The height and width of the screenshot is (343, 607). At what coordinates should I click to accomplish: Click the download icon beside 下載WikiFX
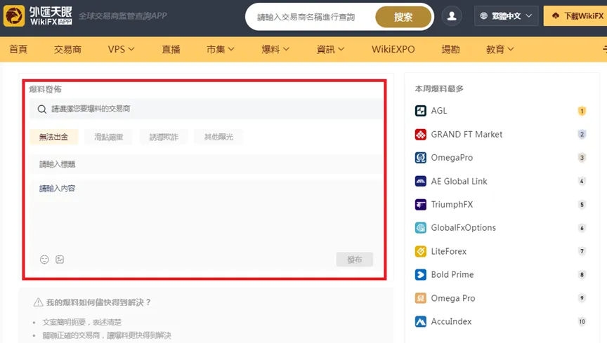tap(556, 16)
